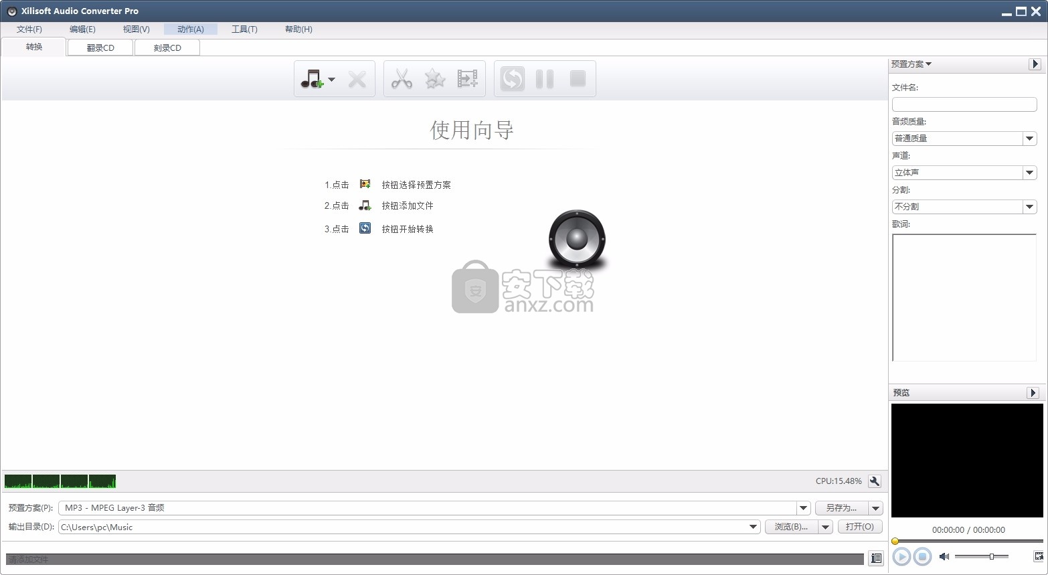1048x575 pixels.
Task: Collapse the 预览 panel arrow
Action: coord(1033,393)
